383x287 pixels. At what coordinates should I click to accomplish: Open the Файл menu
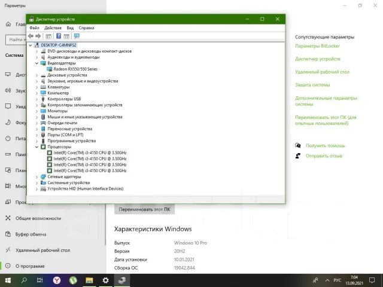click(35, 28)
